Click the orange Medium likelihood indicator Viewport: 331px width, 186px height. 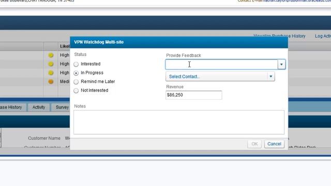[x=51, y=82]
